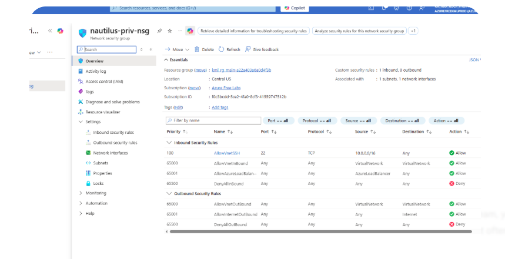Click the Refresh icon
Screen dimensions: 505x259
tap(221, 49)
